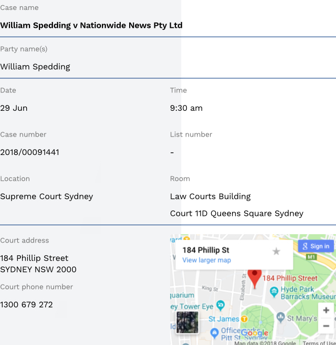Click the case name William Spedding heading
Image resolution: width=336 pixels, height=345 pixels.
91,25
